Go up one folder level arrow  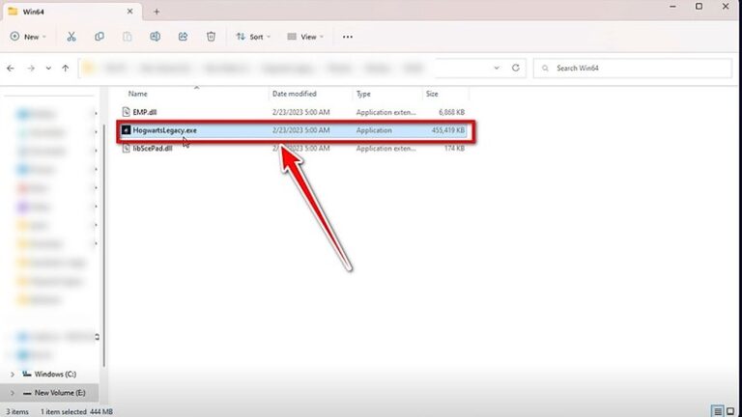(x=66, y=69)
